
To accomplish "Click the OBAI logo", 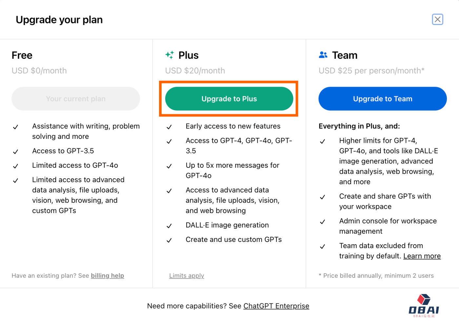I will 424,306.
